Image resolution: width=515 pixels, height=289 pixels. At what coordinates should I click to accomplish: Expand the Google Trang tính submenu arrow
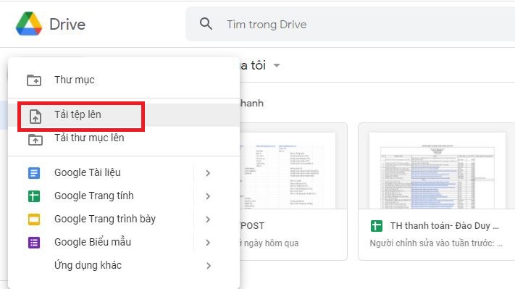click(x=208, y=196)
